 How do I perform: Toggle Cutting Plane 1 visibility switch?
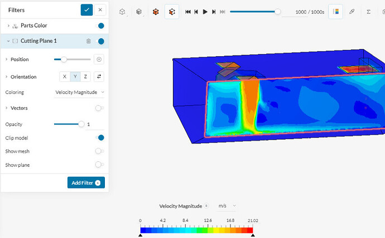[x=100, y=41]
